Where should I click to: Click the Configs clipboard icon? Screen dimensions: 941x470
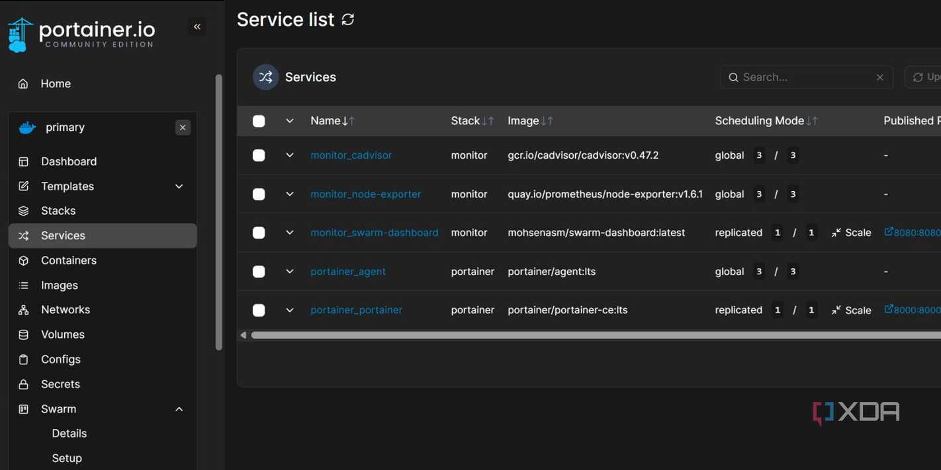[x=24, y=360]
